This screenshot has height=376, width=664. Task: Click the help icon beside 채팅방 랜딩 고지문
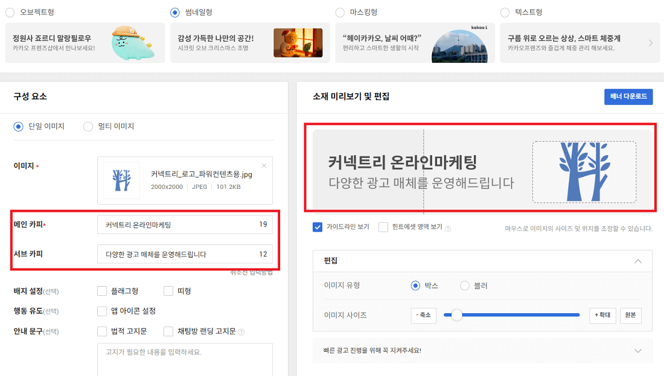(241, 331)
